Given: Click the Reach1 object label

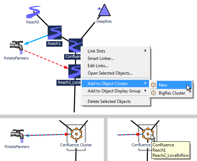Looking at the screenshot, I should (x=54, y=43).
